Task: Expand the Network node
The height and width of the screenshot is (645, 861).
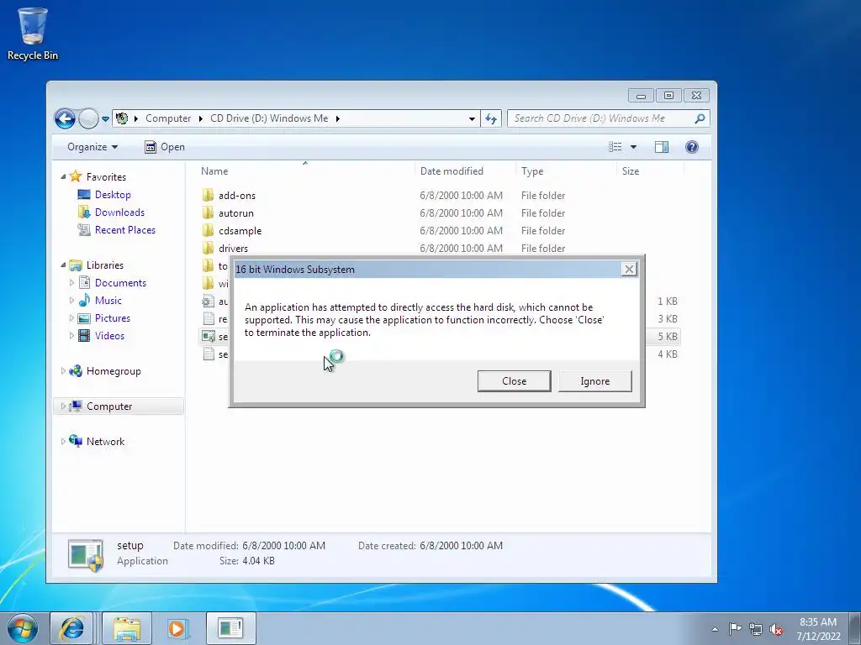Action: (63, 442)
